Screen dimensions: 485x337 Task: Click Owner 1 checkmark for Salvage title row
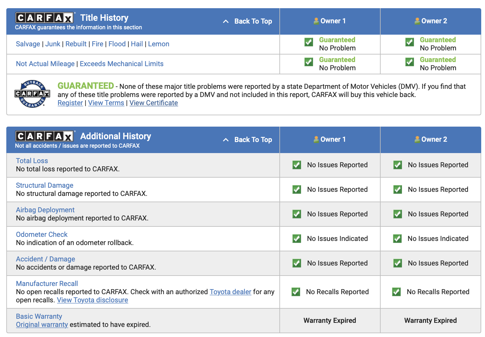point(309,42)
